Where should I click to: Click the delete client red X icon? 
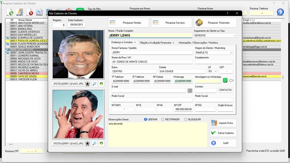point(30,12)
